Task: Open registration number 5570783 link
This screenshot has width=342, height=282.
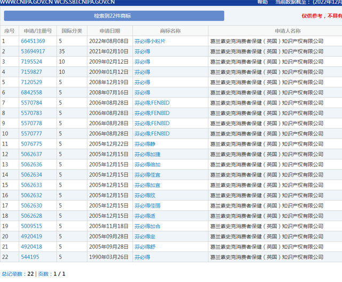Action: (x=32, y=113)
